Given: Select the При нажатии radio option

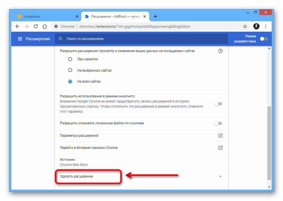Looking at the screenshot, I should (x=70, y=59).
